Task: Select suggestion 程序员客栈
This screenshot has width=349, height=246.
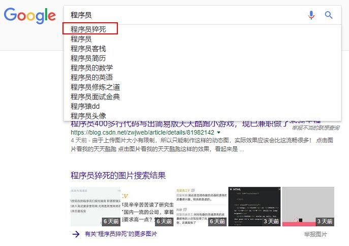Action: point(88,49)
